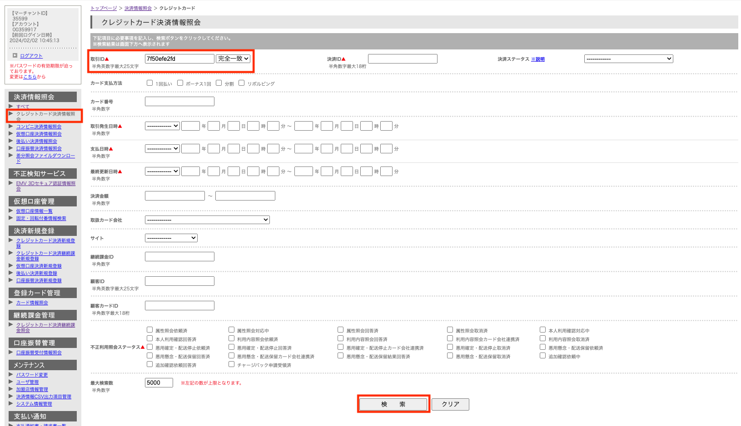Open the すべて payment inquiry menu
This screenshot has width=741, height=426.
pyautogui.click(x=23, y=107)
